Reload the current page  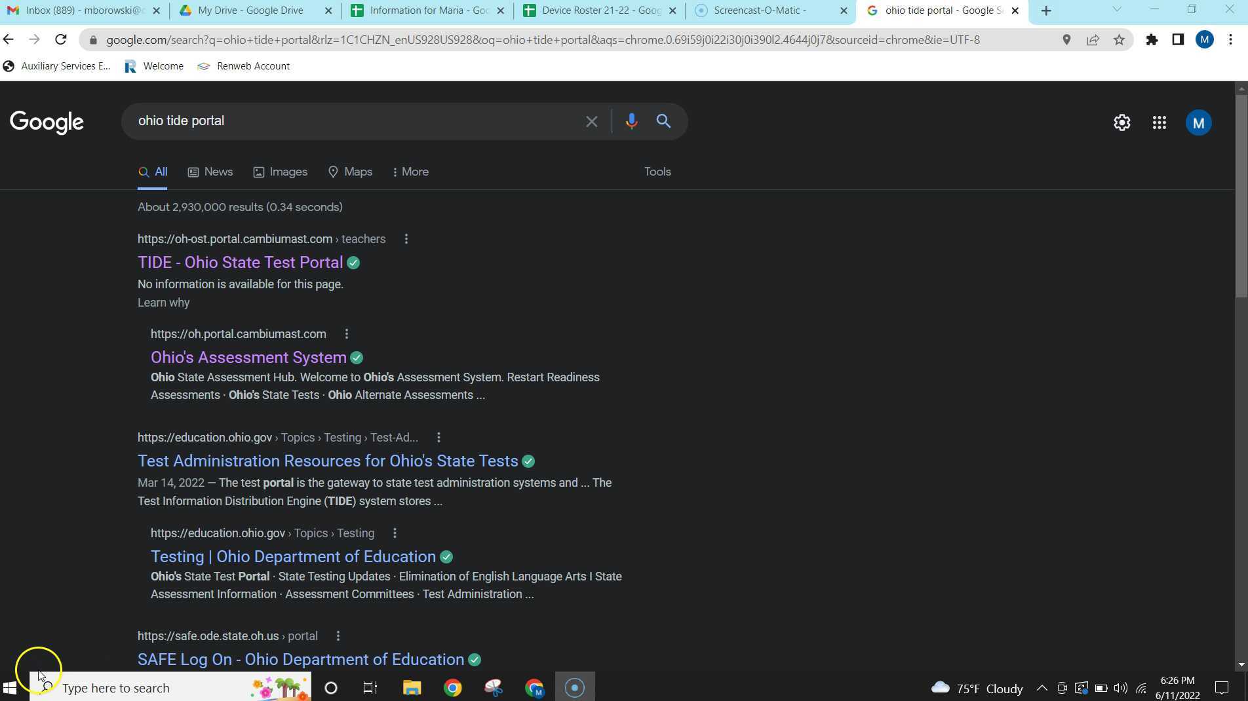[x=61, y=40]
